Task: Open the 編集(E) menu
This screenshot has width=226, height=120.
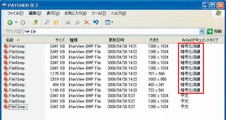Action: 35,13
